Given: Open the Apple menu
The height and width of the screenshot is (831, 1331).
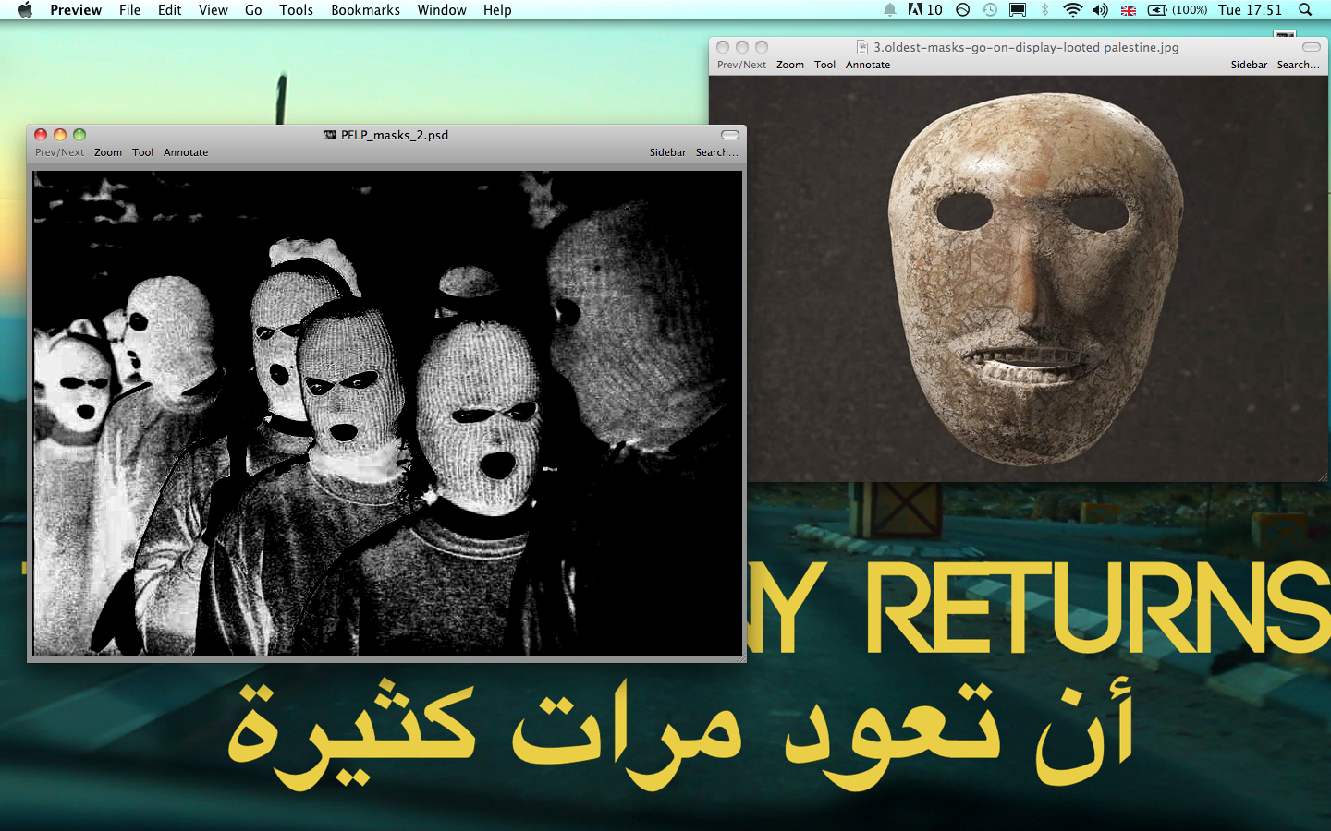Looking at the screenshot, I should (25, 10).
